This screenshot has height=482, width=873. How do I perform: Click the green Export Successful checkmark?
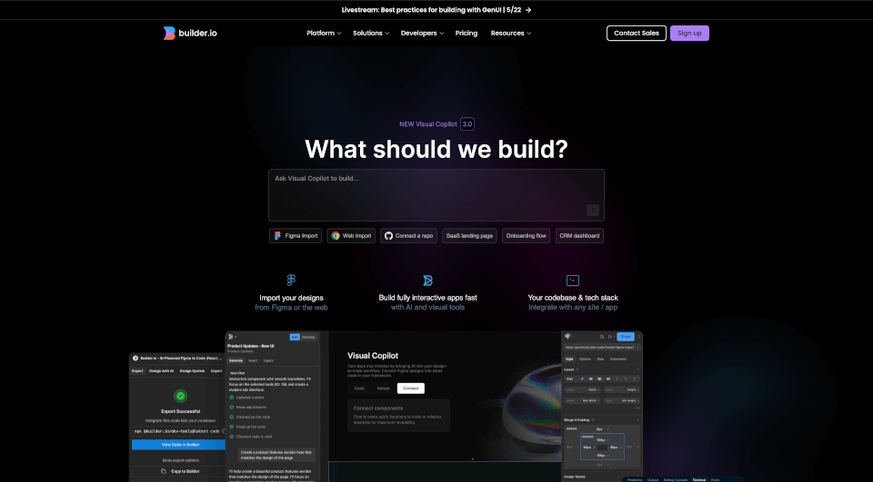pyautogui.click(x=180, y=396)
